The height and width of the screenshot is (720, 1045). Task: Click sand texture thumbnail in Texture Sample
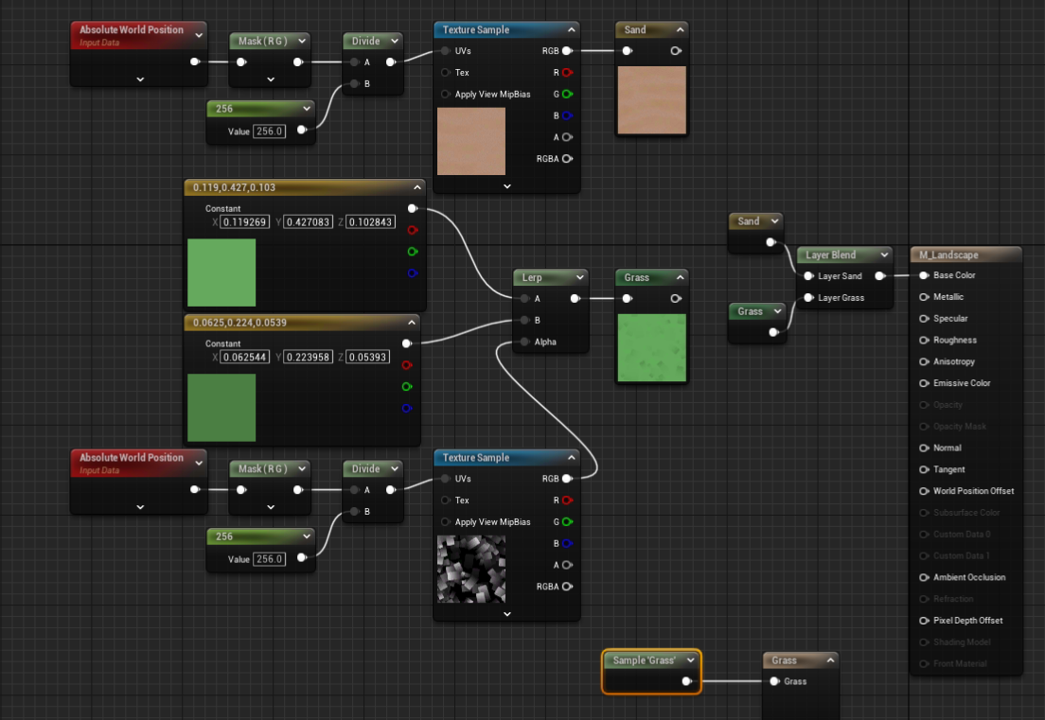coord(471,141)
